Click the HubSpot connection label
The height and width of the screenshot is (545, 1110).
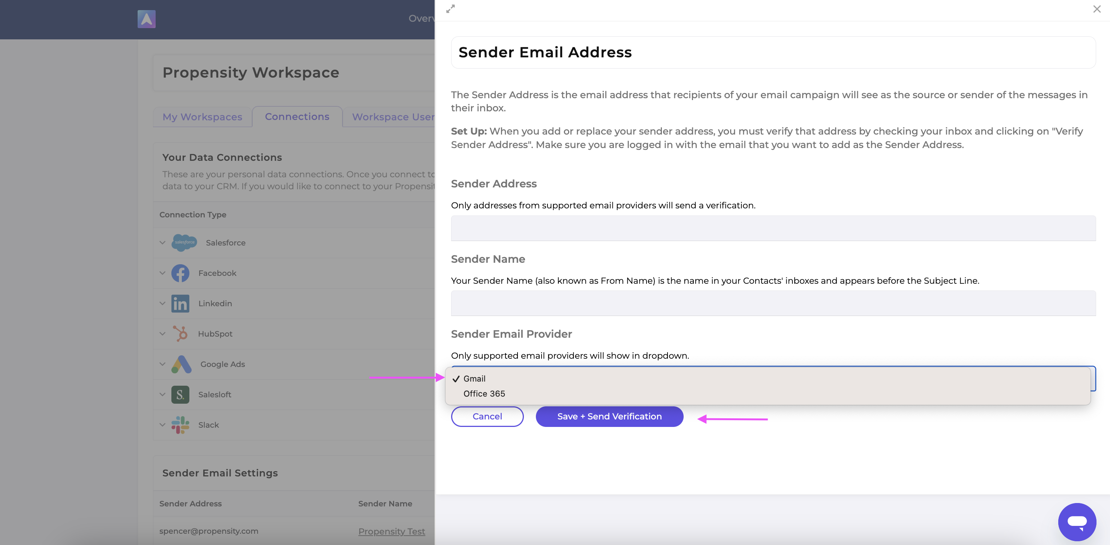point(215,334)
